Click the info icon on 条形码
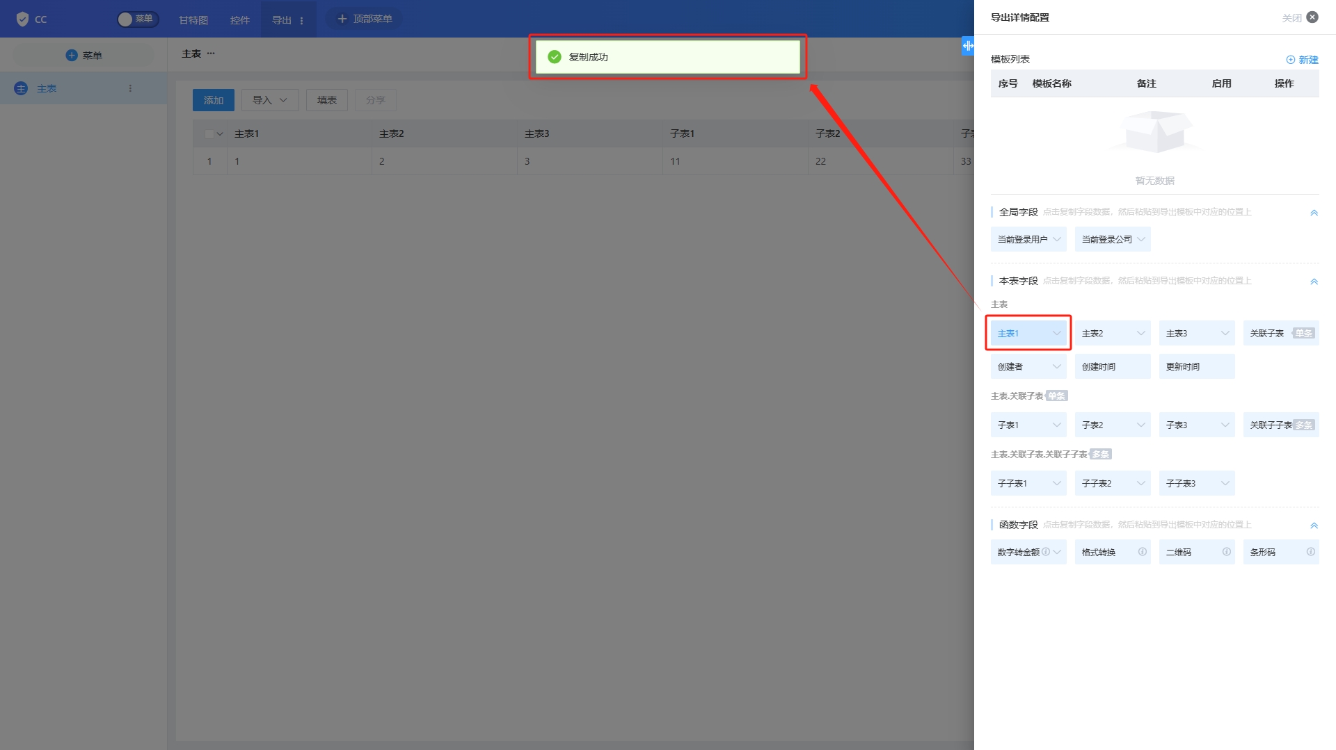The image size is (1336, 750). [x=1310, y=551]
